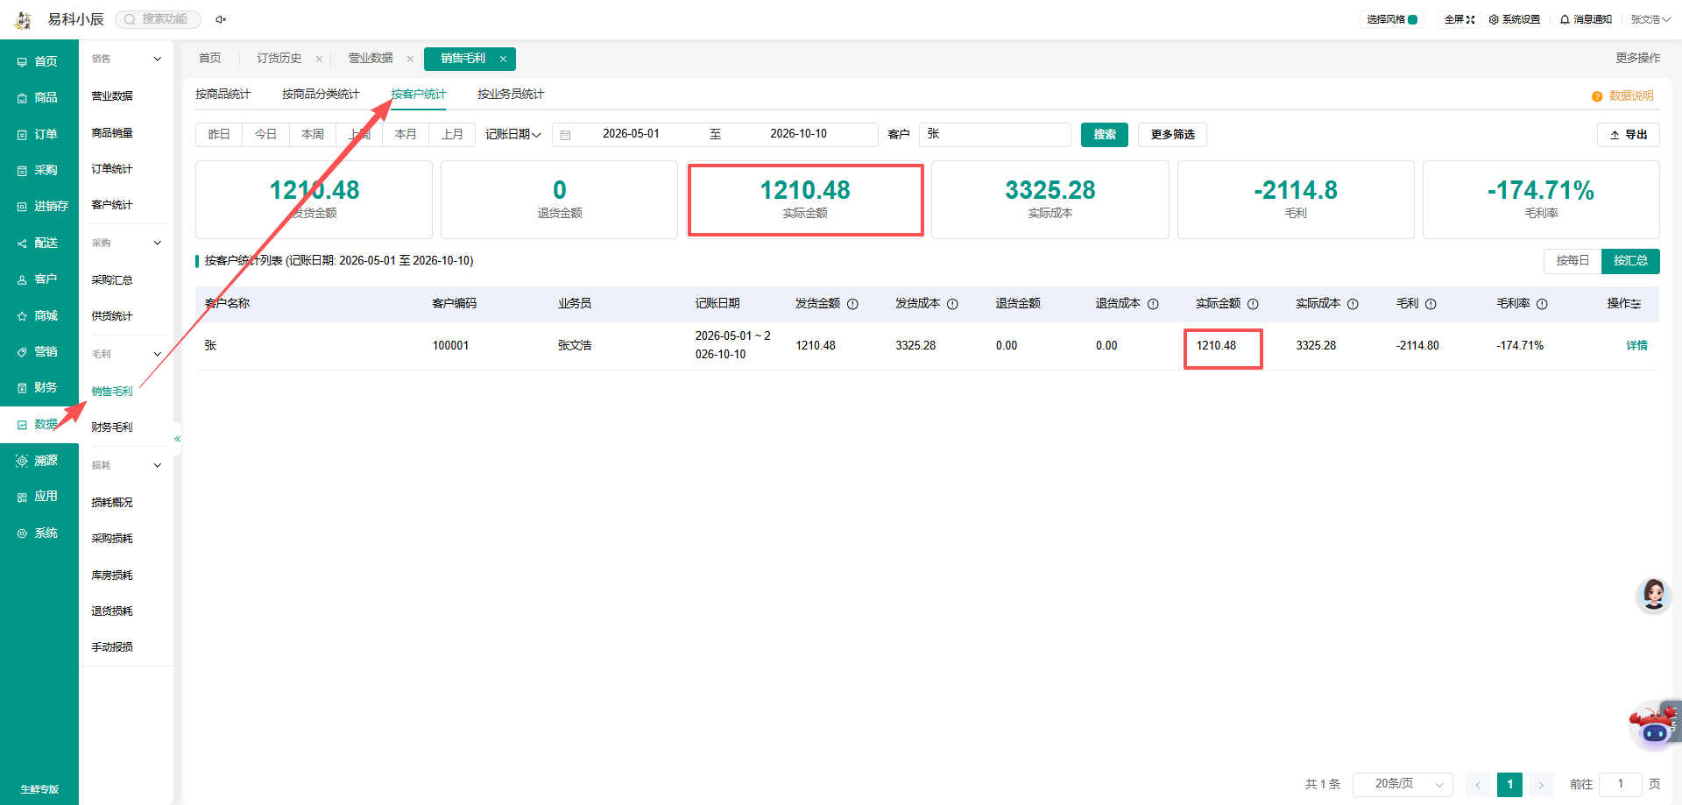Open 更多筛选 filters

[1172, 134]
